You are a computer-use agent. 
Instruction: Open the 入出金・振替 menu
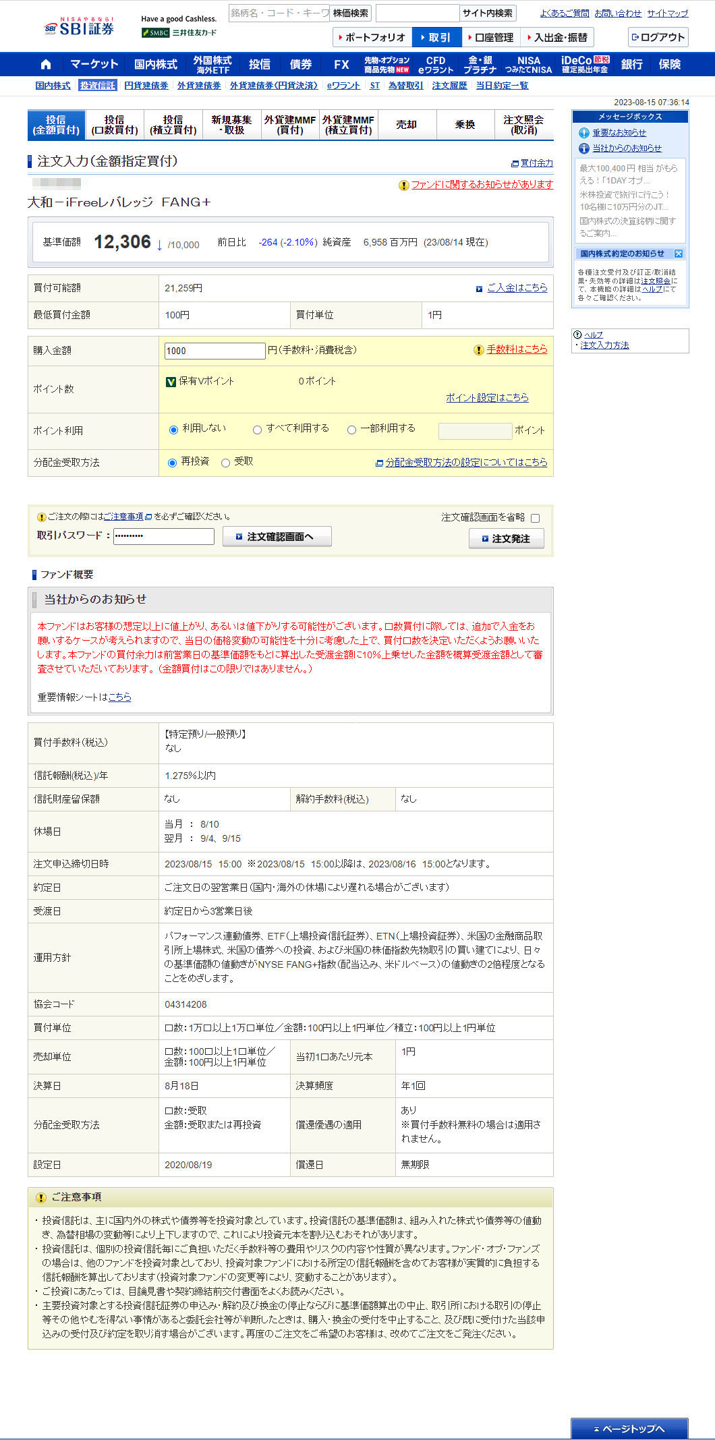coord(556,38)
